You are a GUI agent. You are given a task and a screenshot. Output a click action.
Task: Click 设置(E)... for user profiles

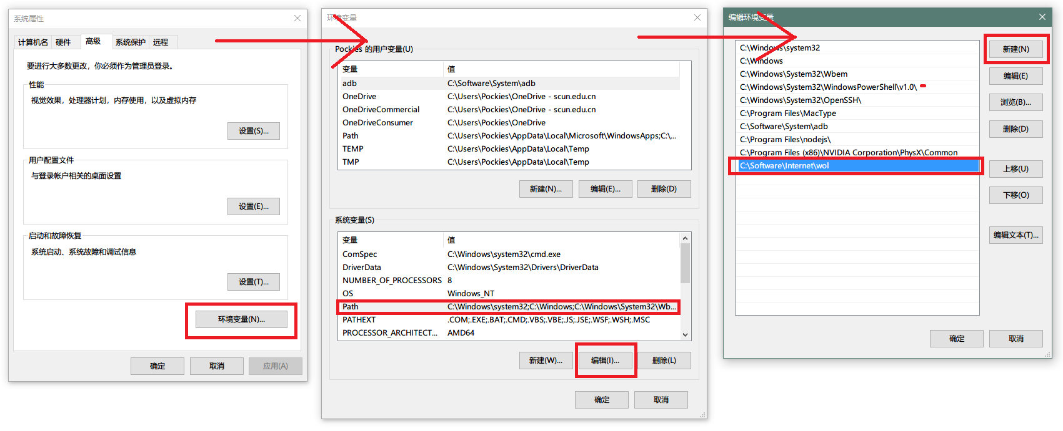click(x=253, y=206)
